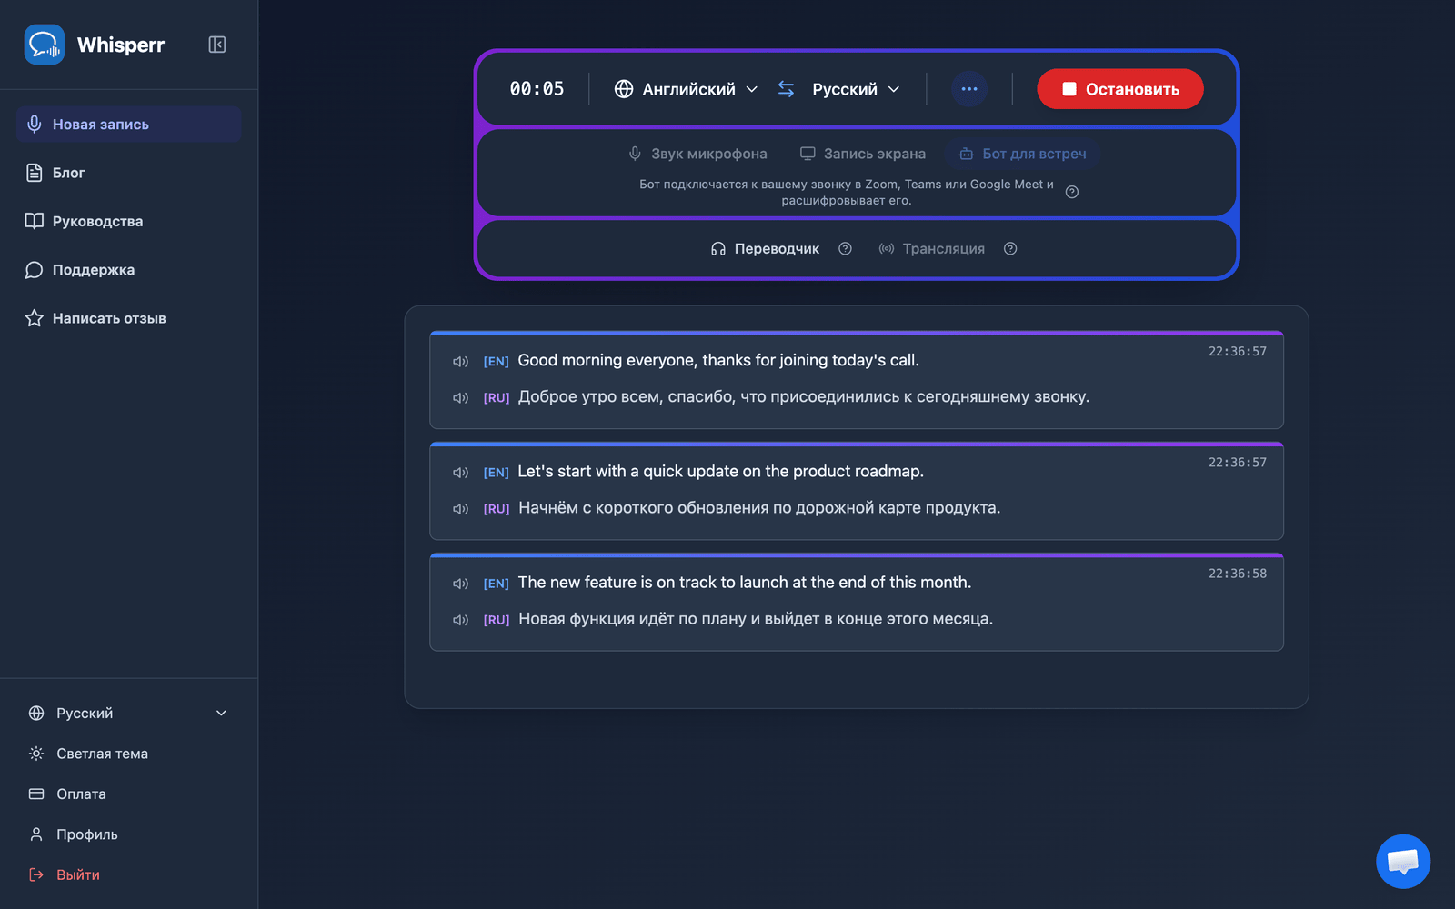Click the book icon of Руководства
Screen dimensions: 1455x909
point(35,221)
